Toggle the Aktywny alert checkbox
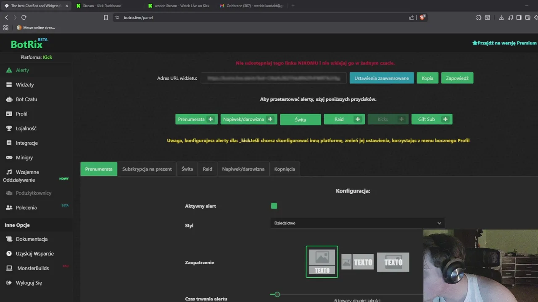 tap(274, 206)
